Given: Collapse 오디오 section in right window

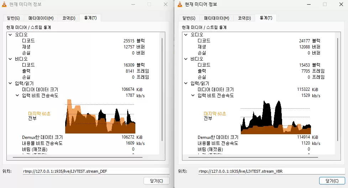Looking at the screenshot, I should 186,35.
